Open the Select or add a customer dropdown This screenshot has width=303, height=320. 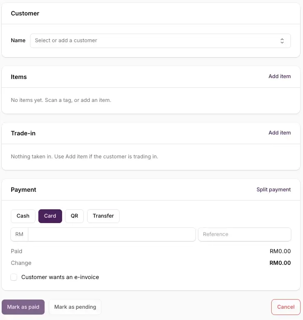(160, 41)
